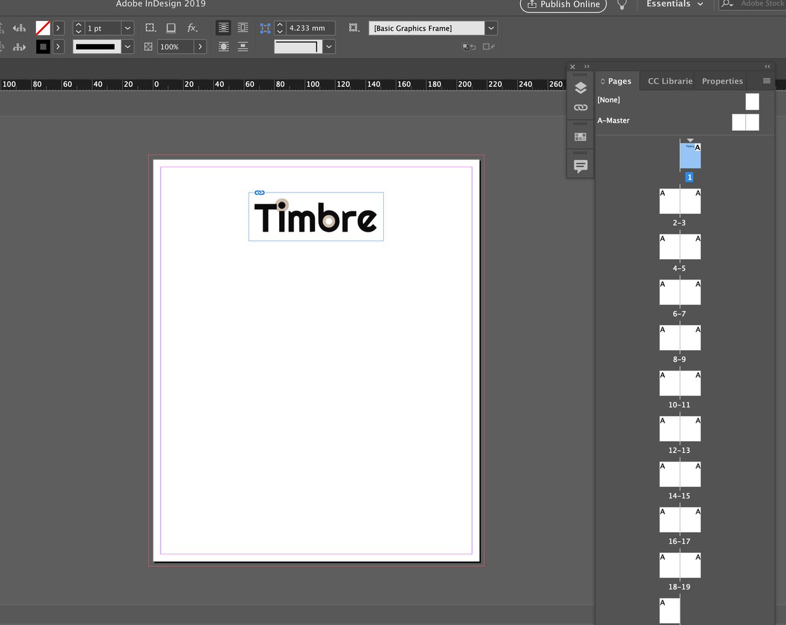Click the blue frame fitting gap icon

tap(265, 29)
